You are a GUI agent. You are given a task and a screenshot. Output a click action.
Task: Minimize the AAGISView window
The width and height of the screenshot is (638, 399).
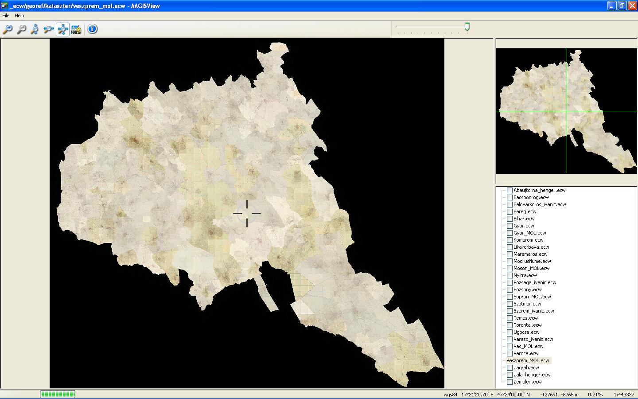tap(612, 5)
